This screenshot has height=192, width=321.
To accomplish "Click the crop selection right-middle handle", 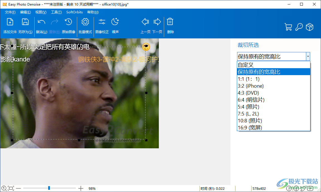I will point(146,93).
